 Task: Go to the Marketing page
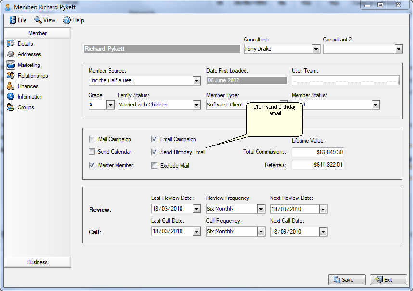coord(29,65)
